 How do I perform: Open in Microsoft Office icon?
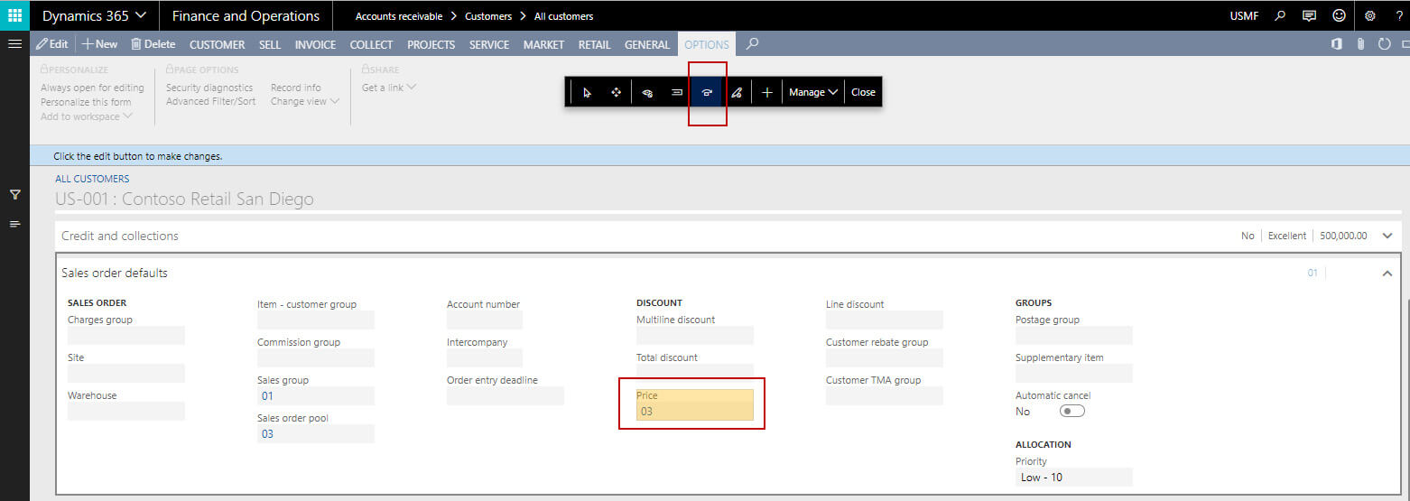coord(1337,43)
